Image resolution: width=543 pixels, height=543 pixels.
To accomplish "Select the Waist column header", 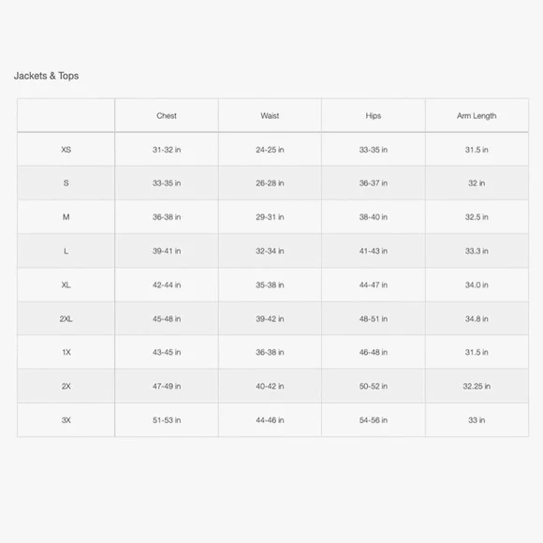I will click(x=270, y=116).
